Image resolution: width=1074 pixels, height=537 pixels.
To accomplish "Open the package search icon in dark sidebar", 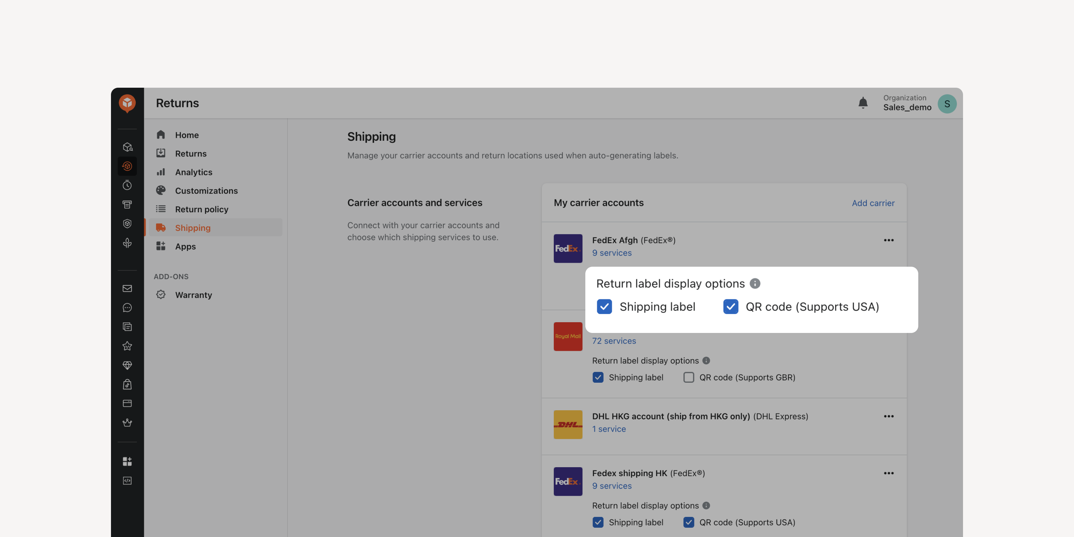I will coord(127,147).
